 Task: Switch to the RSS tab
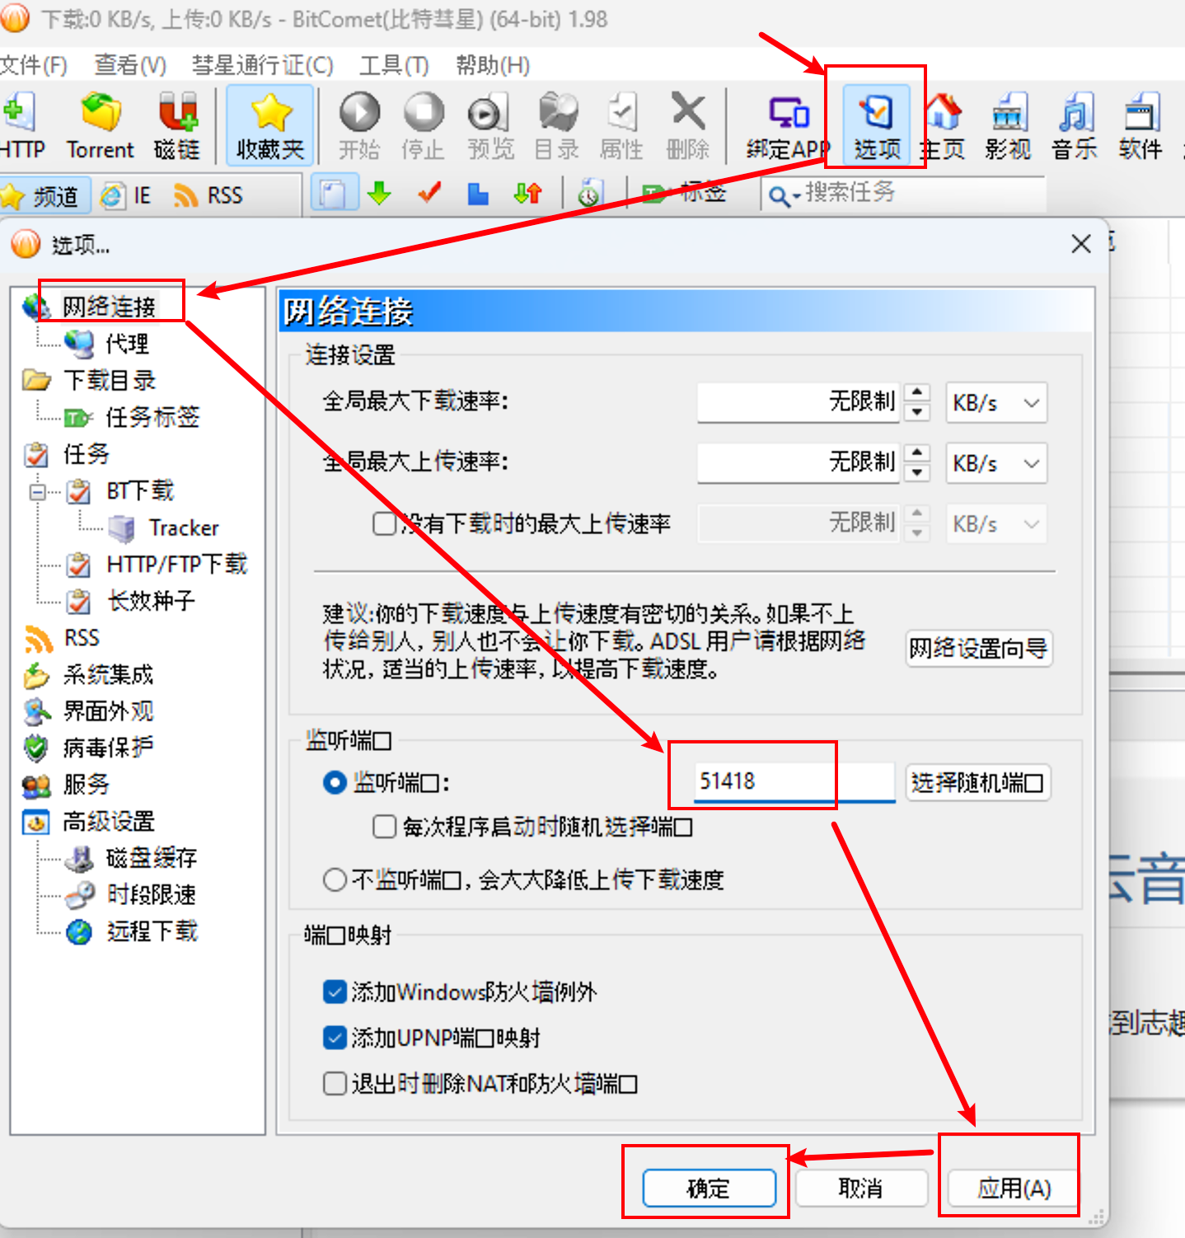tap(208, 195)
